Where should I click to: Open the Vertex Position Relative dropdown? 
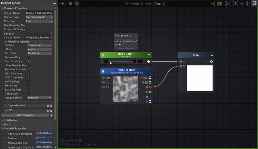coord(39,98)
